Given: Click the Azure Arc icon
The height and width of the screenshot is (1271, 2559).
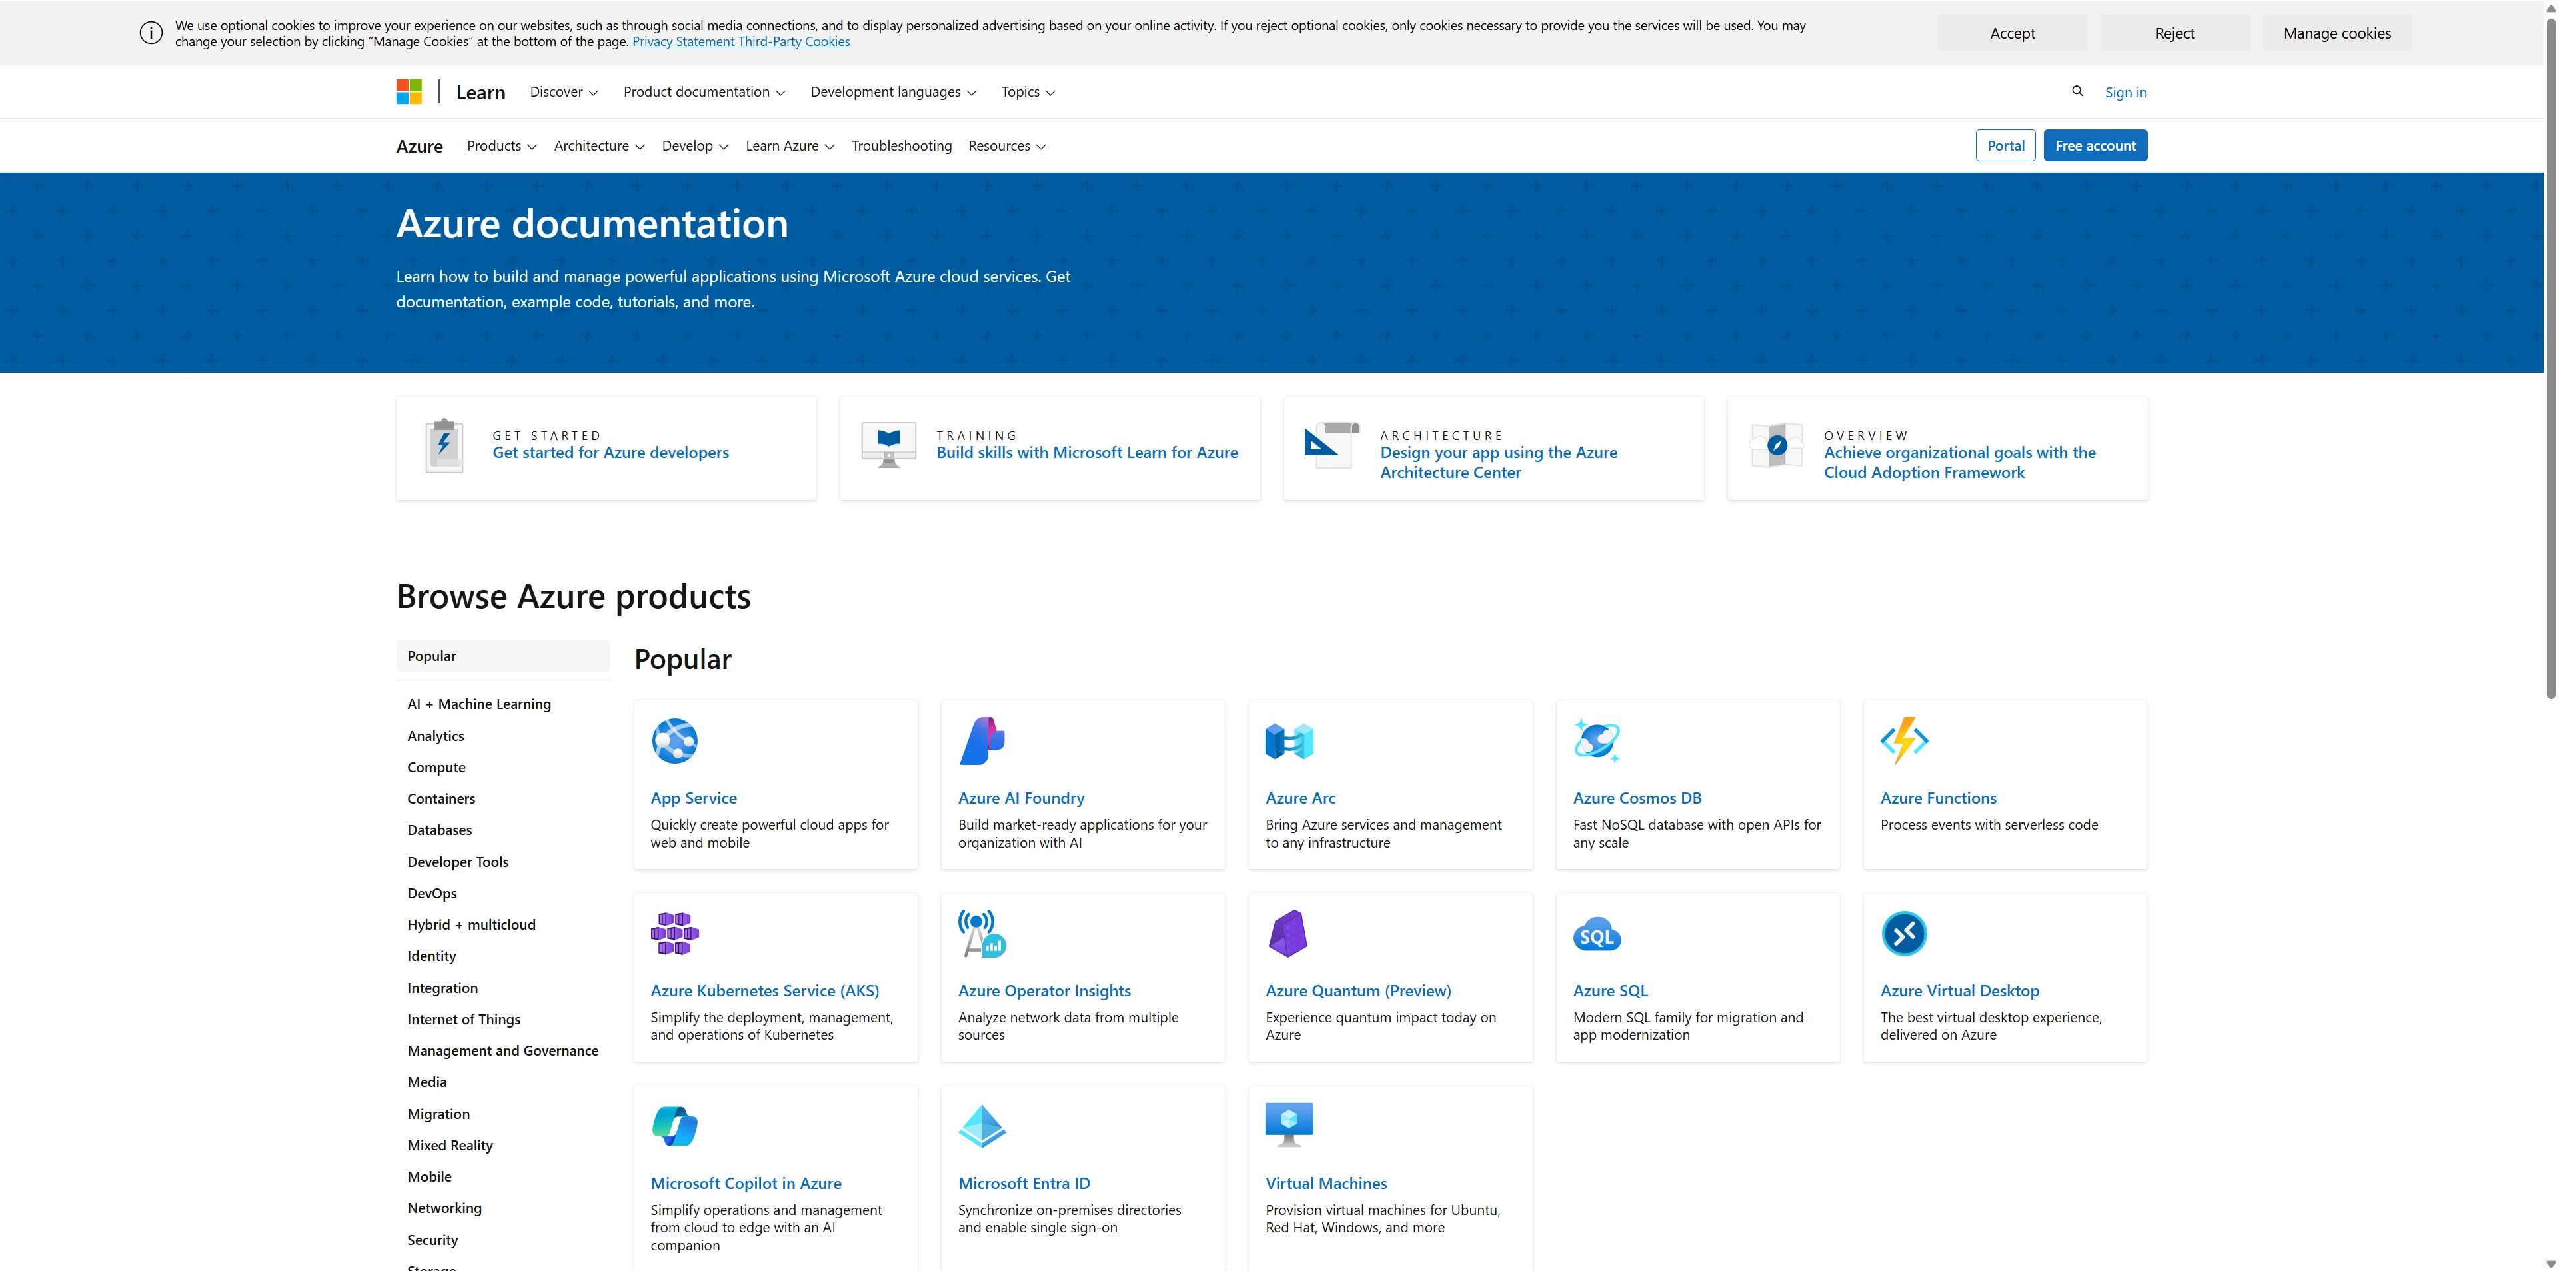Looking at the screenshot, I should coord(1289,740).
